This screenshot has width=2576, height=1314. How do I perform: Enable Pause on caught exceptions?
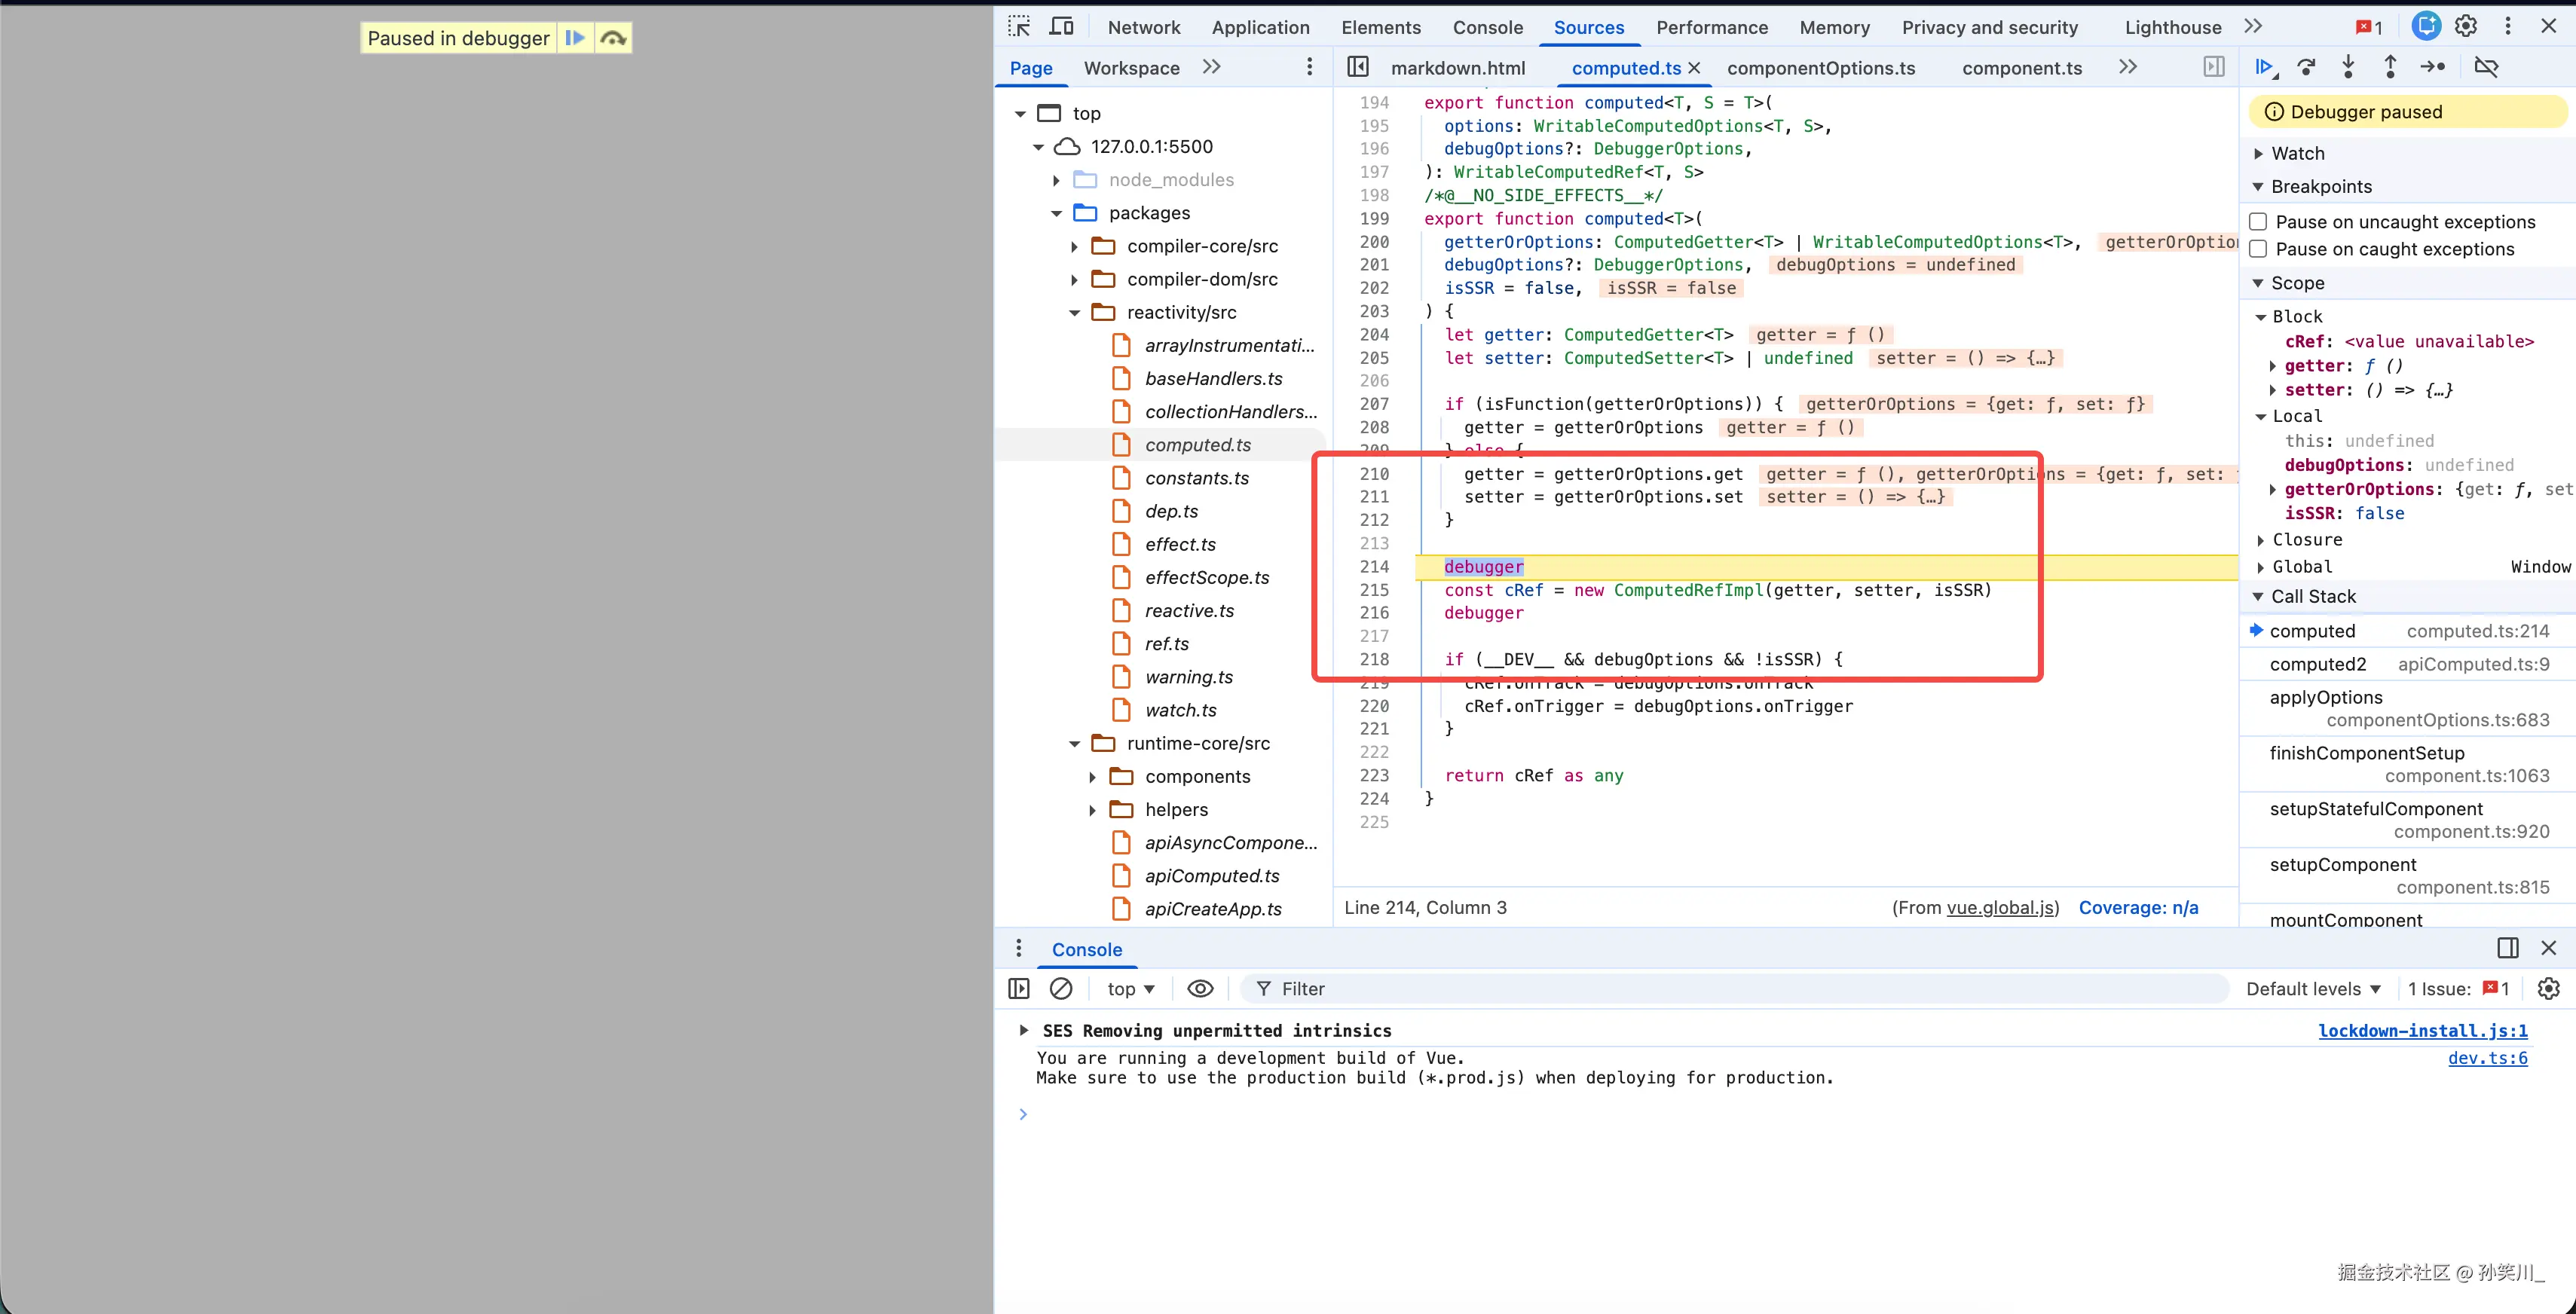pos(2258,249)
